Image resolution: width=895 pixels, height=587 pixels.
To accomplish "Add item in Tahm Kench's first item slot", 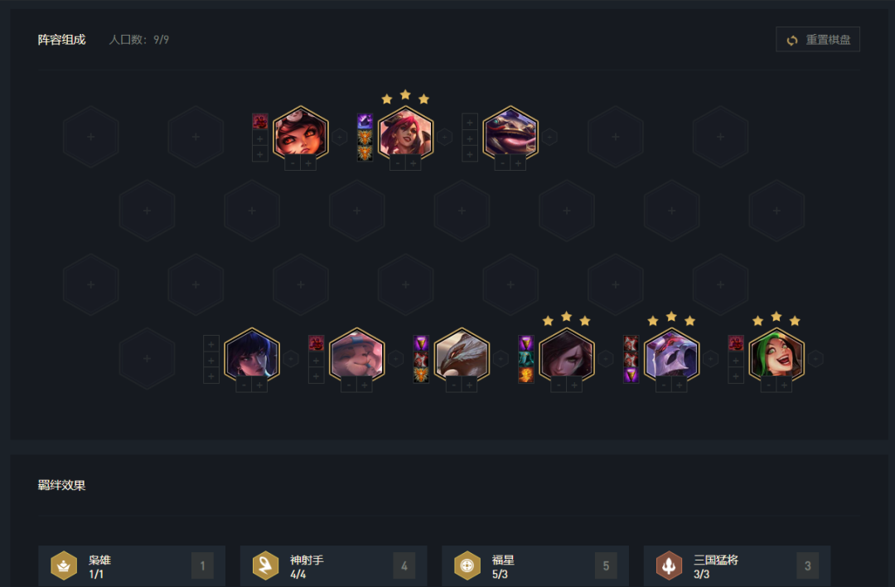I will click(x=470, y=122).
